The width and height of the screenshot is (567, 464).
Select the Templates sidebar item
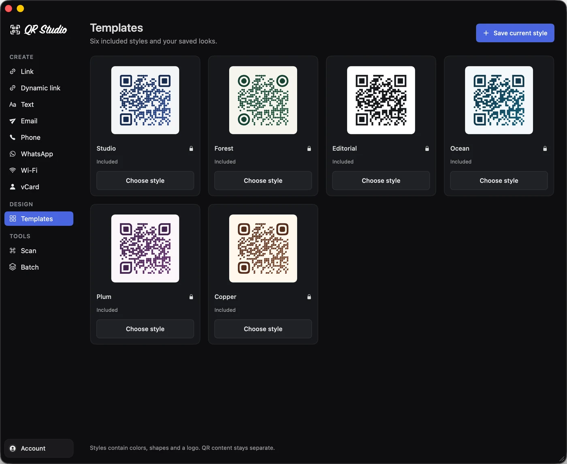[x=39, y=219]
